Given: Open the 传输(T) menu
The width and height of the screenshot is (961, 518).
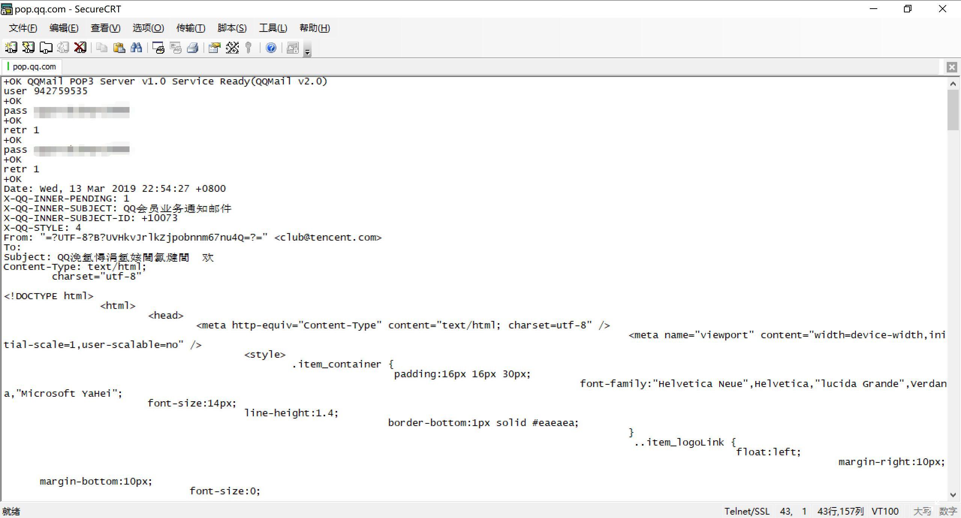Looking at the screenshot, I should pyautogui.click(x=191, y=28).
